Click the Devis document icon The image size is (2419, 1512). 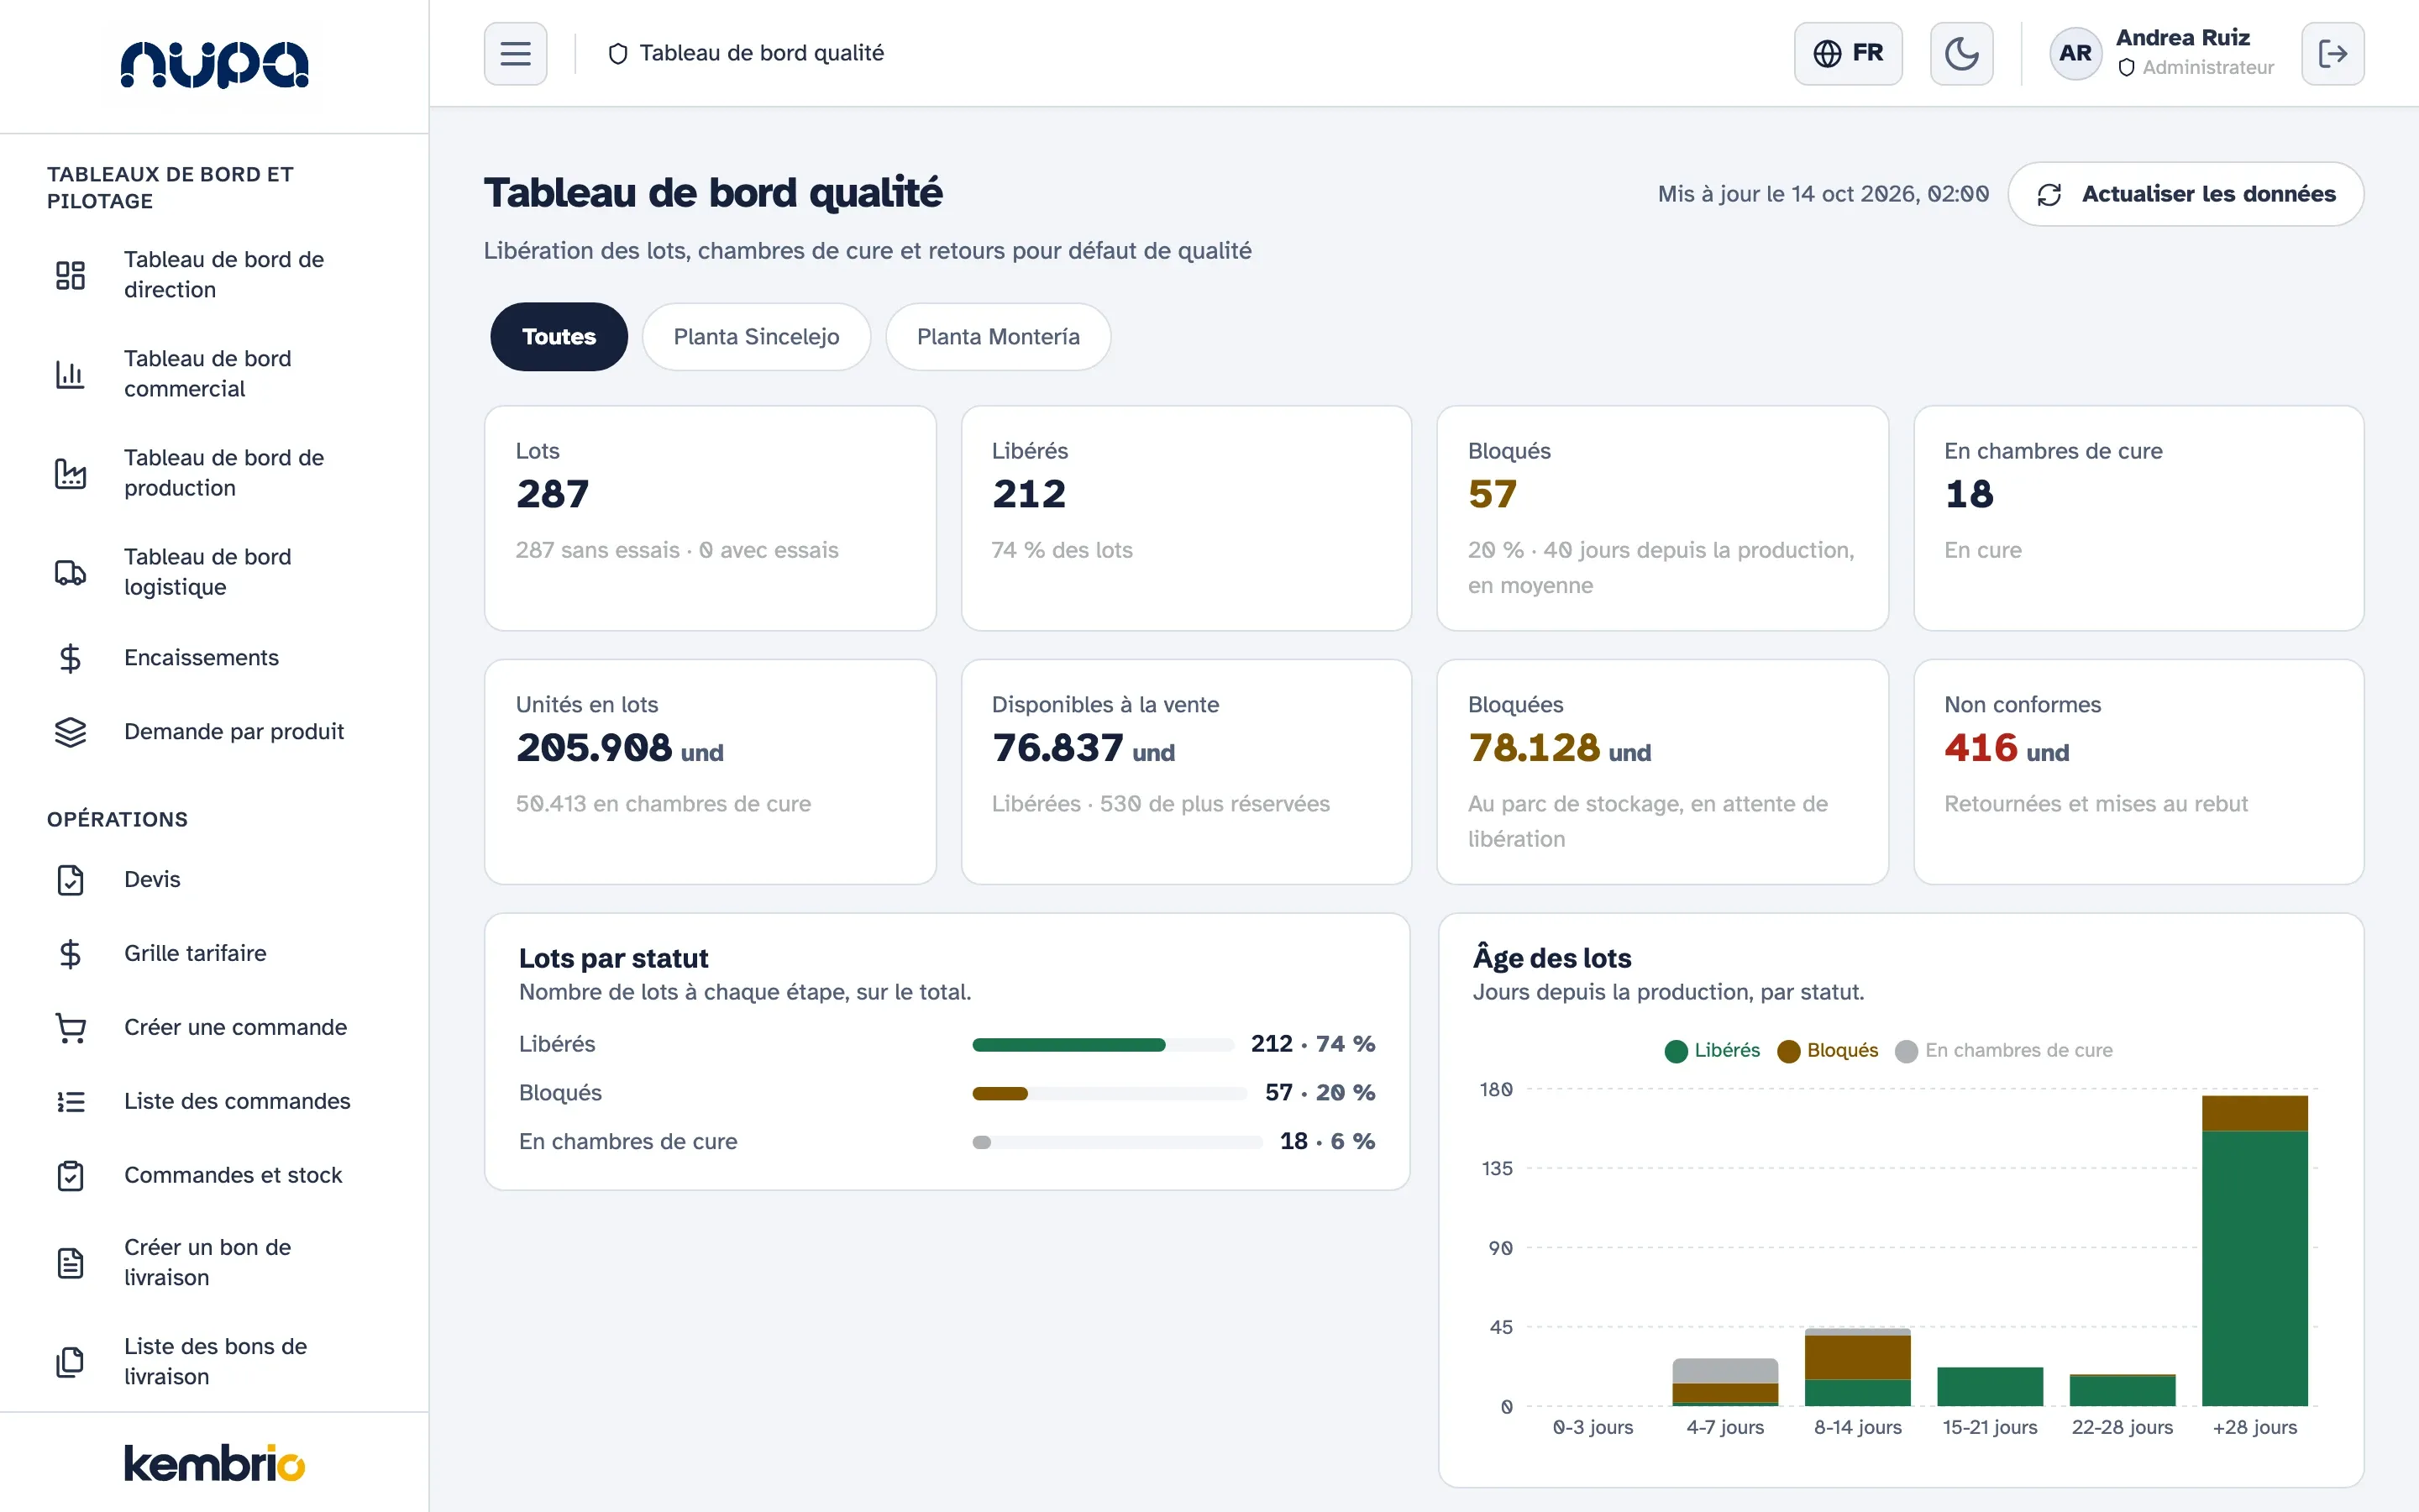[70, 880]
